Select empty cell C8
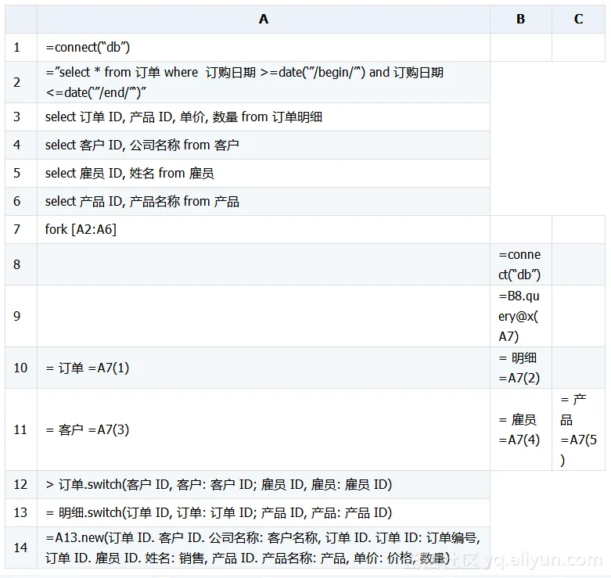 pyautogui.click(x=579, y=264)
